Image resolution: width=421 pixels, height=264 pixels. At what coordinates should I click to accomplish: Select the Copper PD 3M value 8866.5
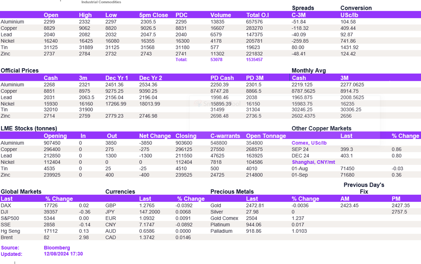254,91
